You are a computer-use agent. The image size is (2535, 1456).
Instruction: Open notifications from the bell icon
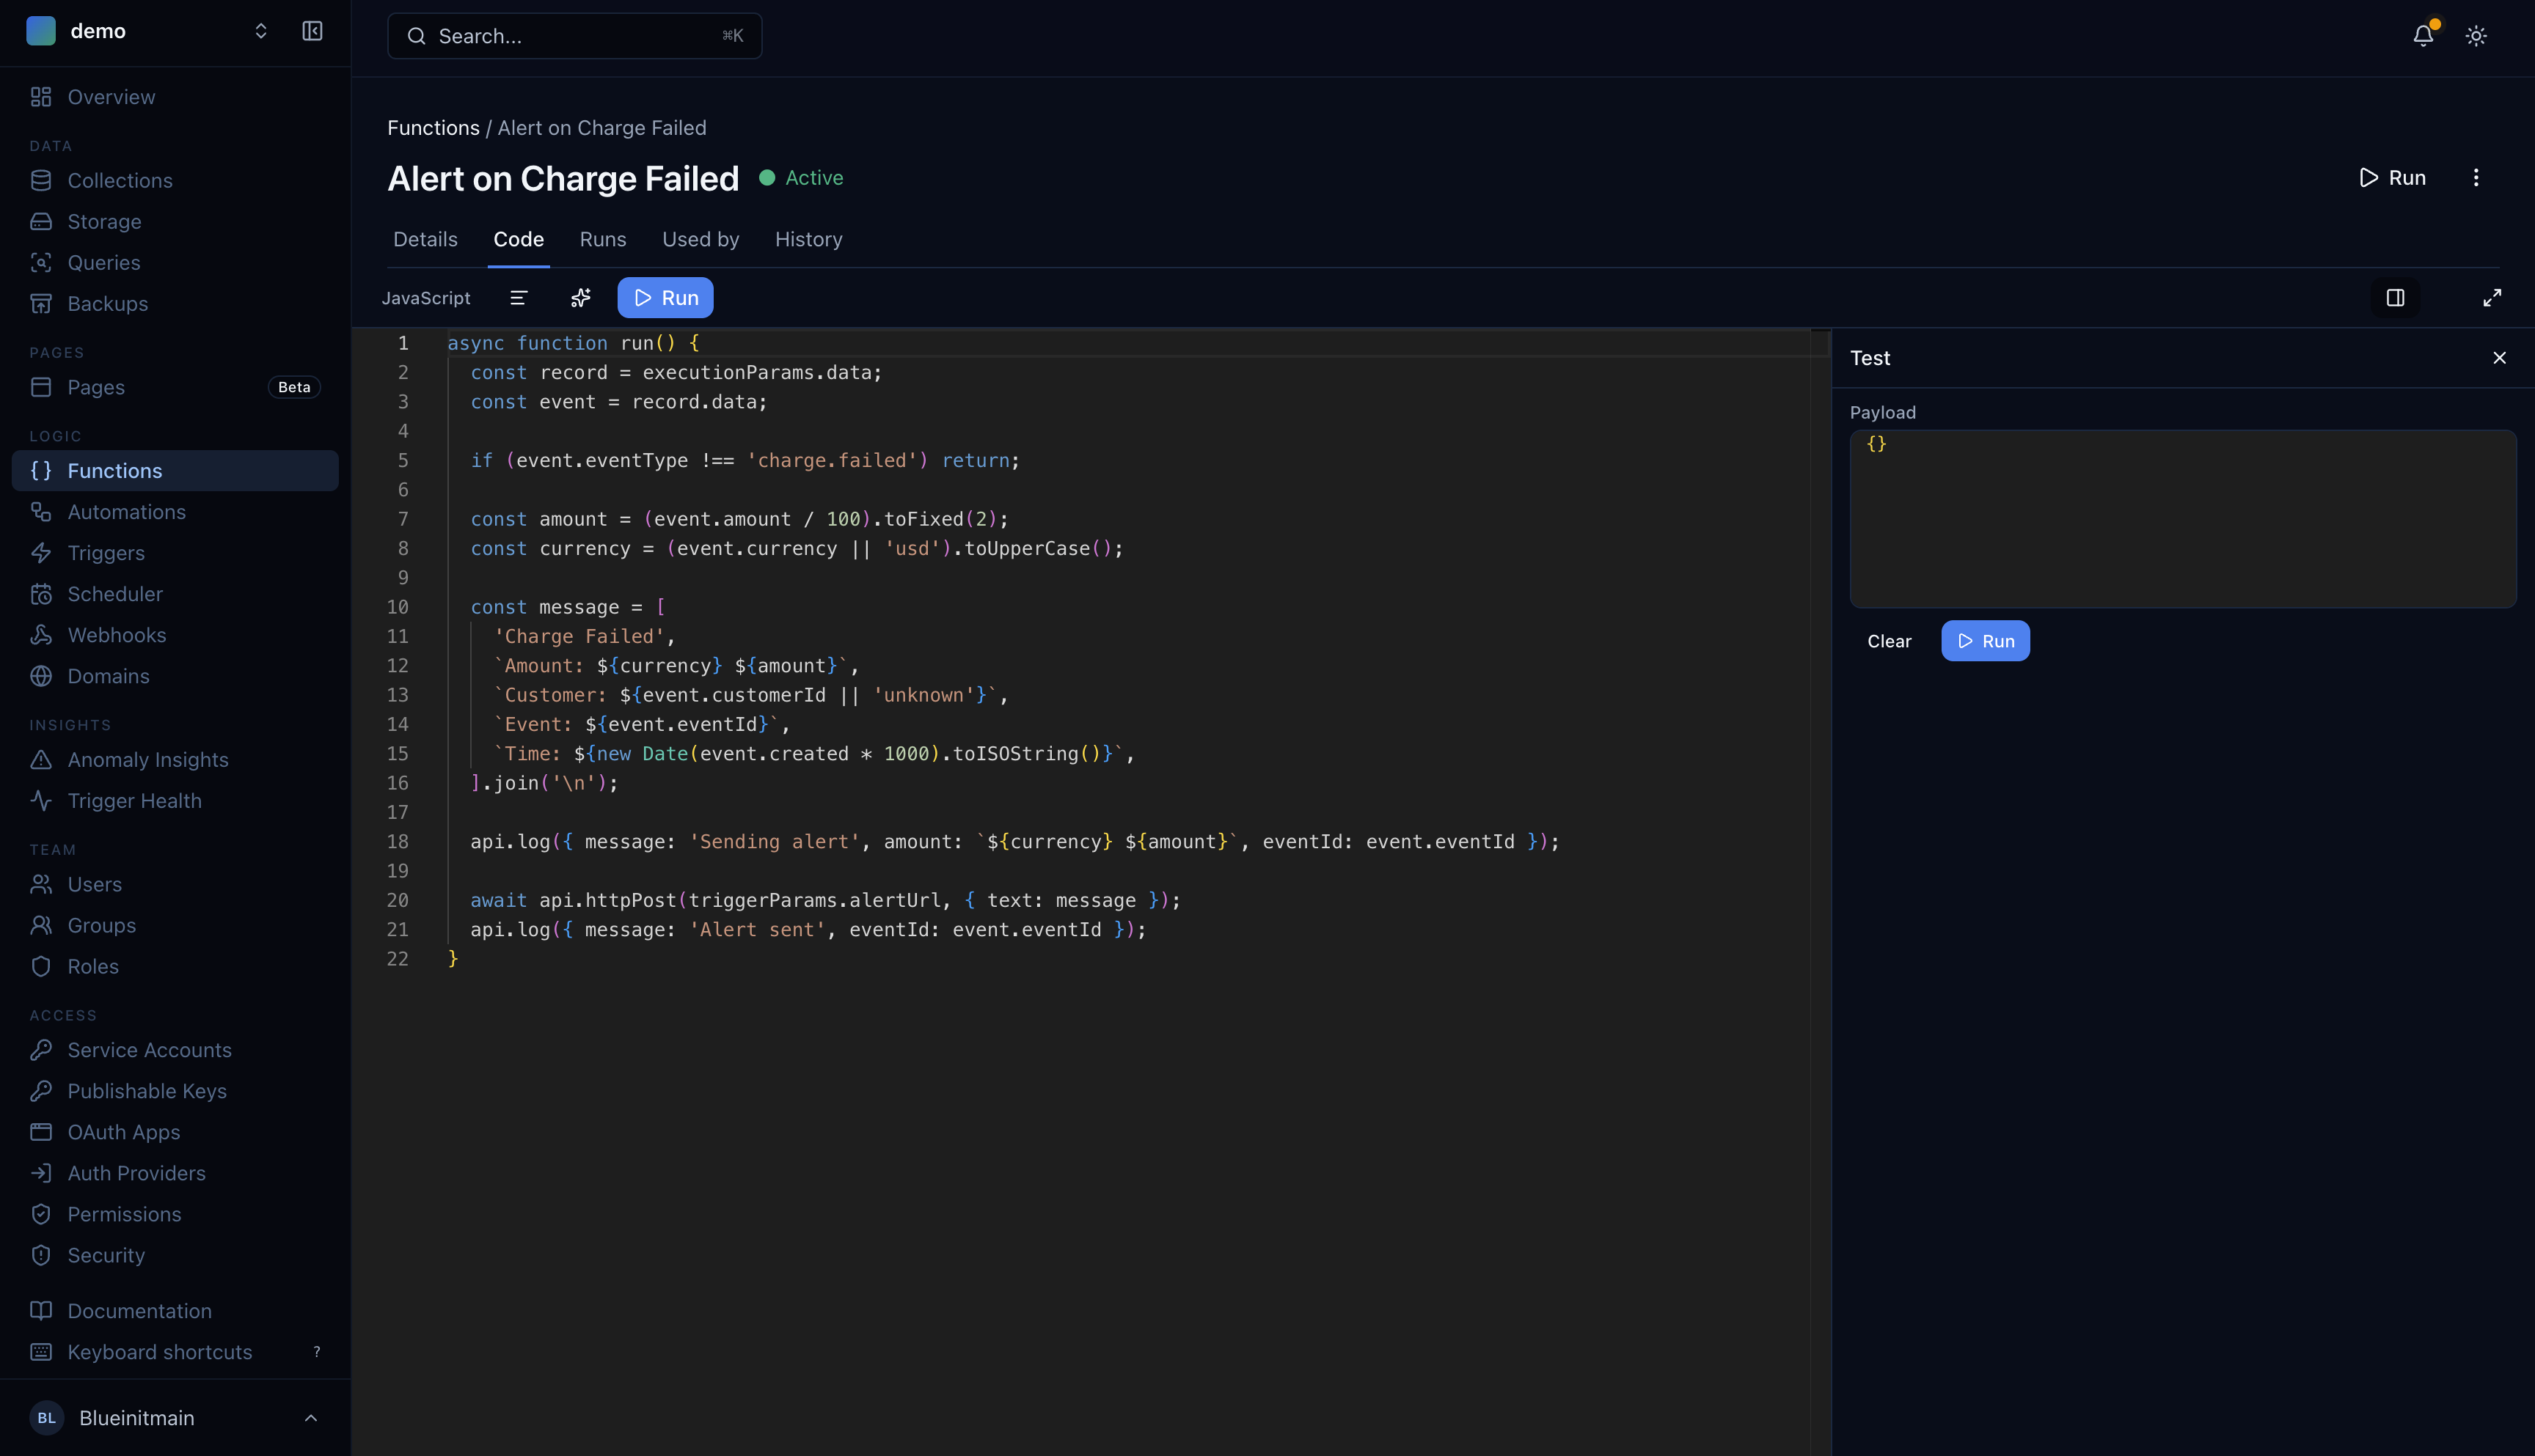click(2422, 35)
